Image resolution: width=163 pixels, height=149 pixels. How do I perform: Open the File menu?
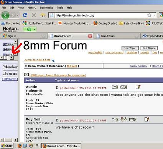[x=4, y=8]
